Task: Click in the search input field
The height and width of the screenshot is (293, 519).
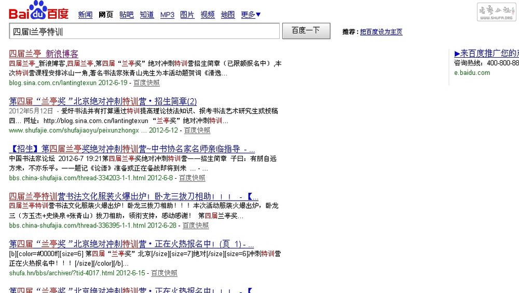Action: pos(144,31)
